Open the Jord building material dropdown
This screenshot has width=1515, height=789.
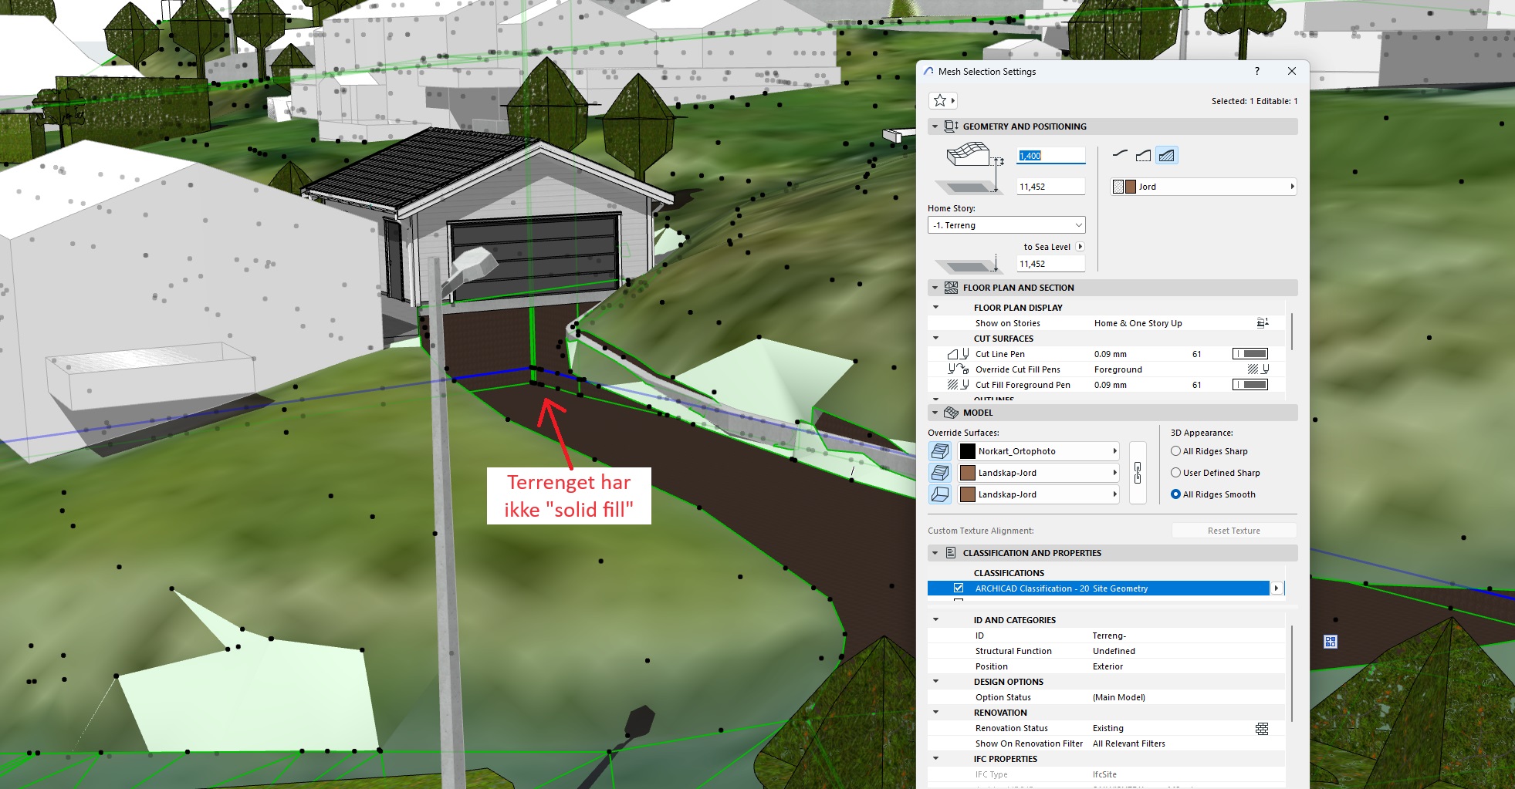(1204, 187)
